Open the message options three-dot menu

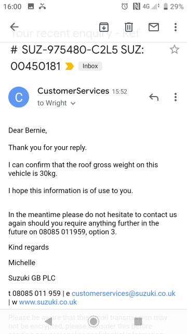click(x=176, y=97)
